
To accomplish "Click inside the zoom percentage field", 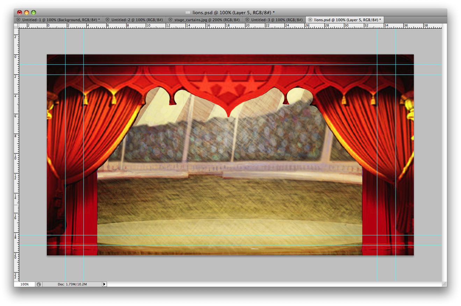I will pyautogui.click(x=24, y=284).
